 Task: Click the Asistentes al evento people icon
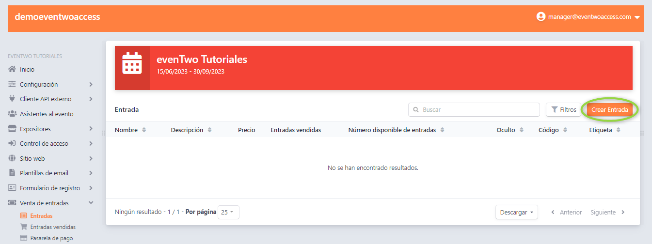[x=13, y=114]
